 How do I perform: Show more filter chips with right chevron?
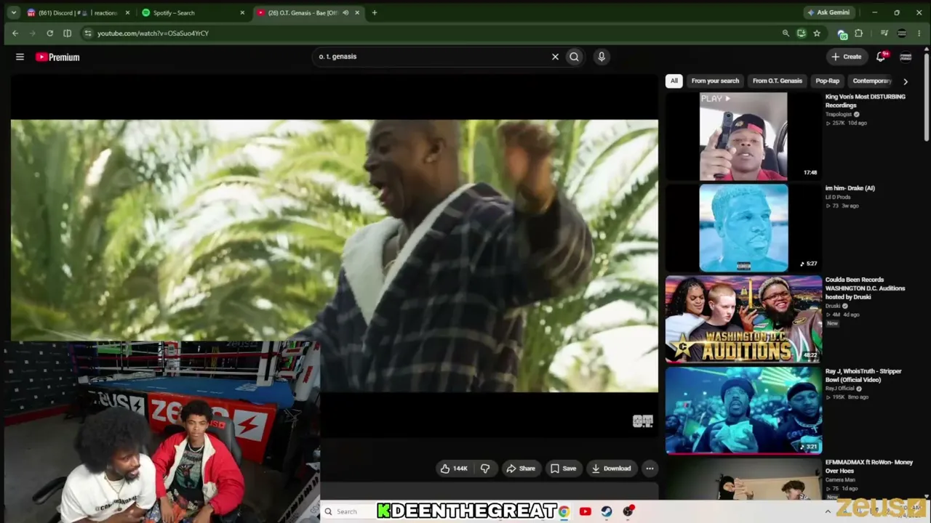click(906, 81)
